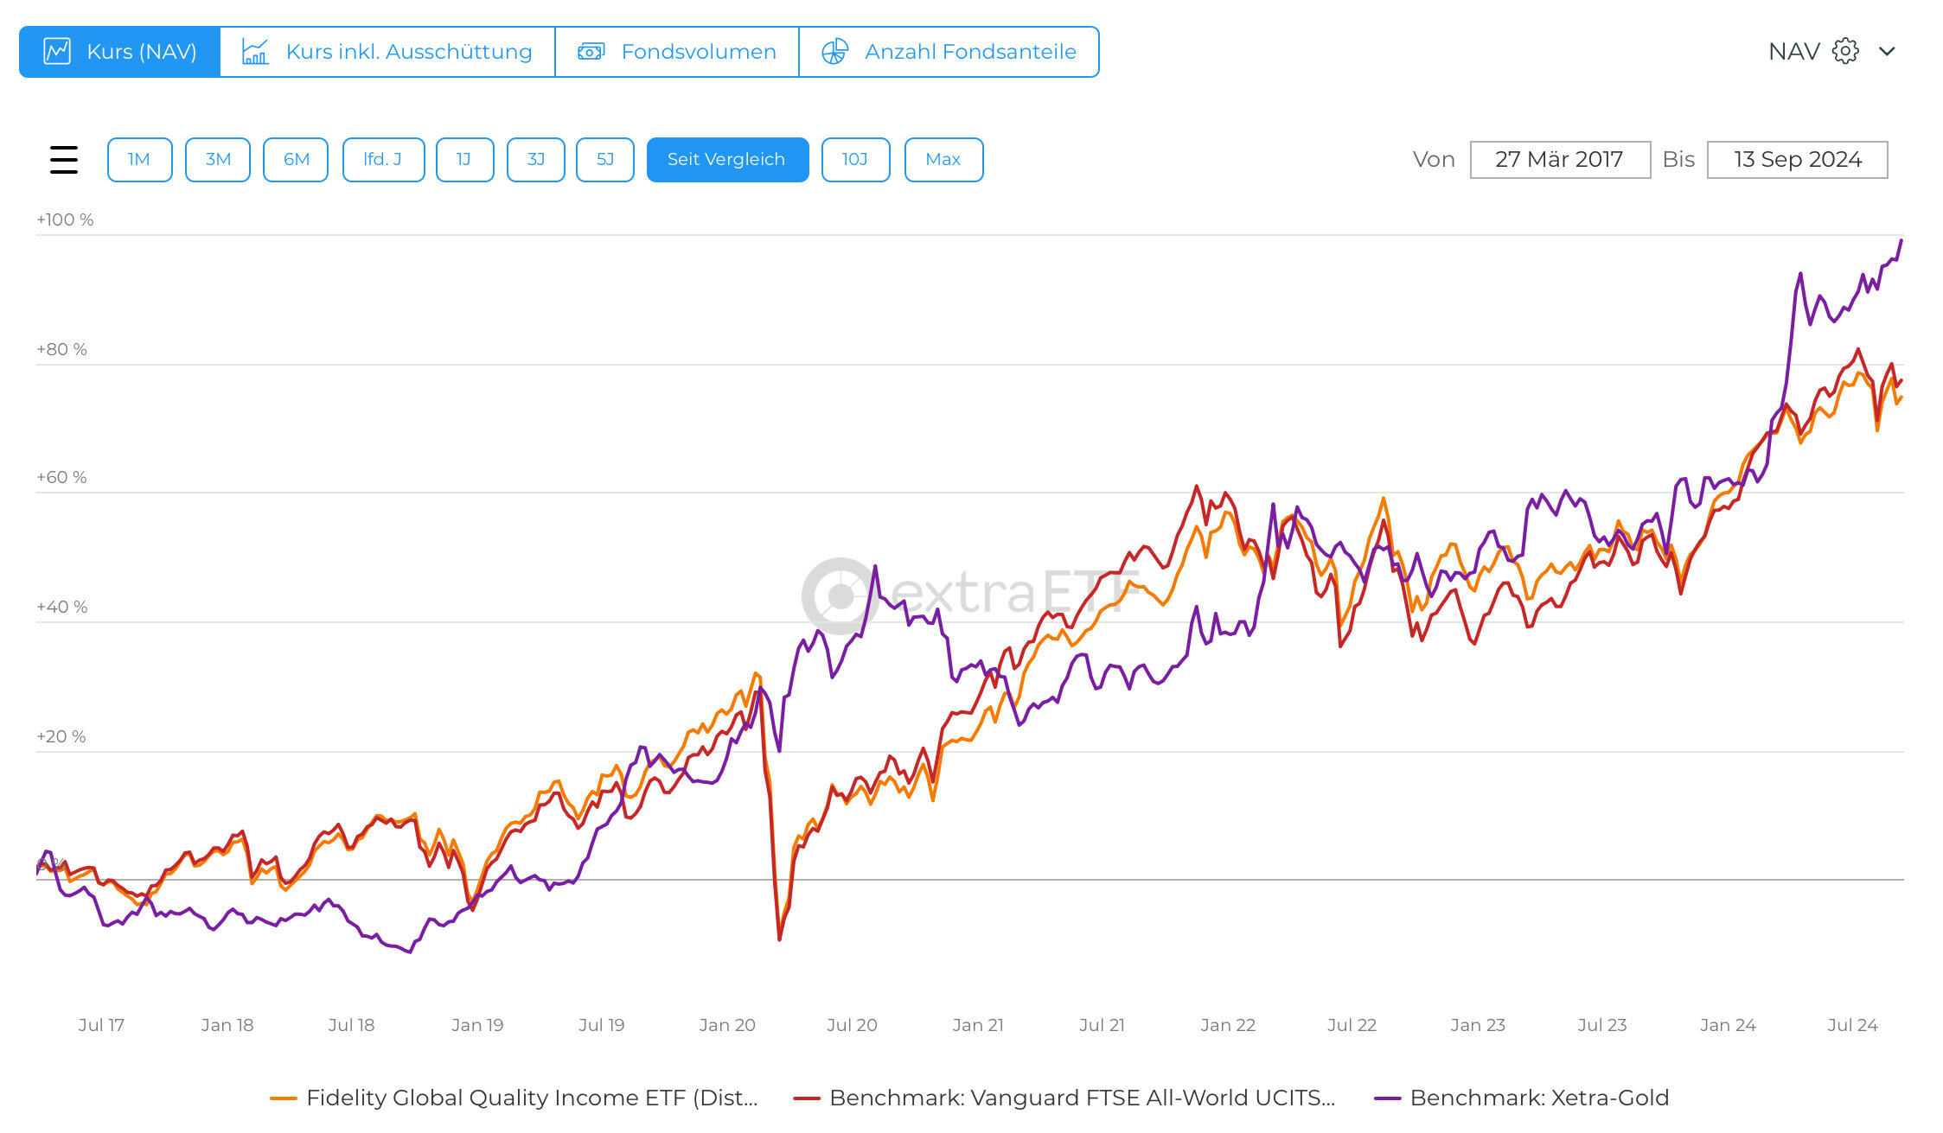Hide the Xetra-Gold benchmark series
Viewport: 1943px width, 1133px height.
tap(1538, 1098)
